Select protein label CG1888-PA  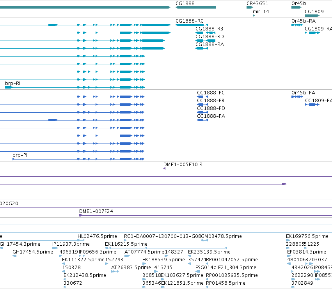pyautogui.click(x=211, y=116)
